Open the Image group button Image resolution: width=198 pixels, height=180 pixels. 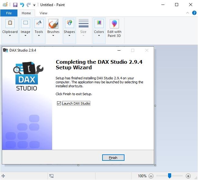(25, 28)
